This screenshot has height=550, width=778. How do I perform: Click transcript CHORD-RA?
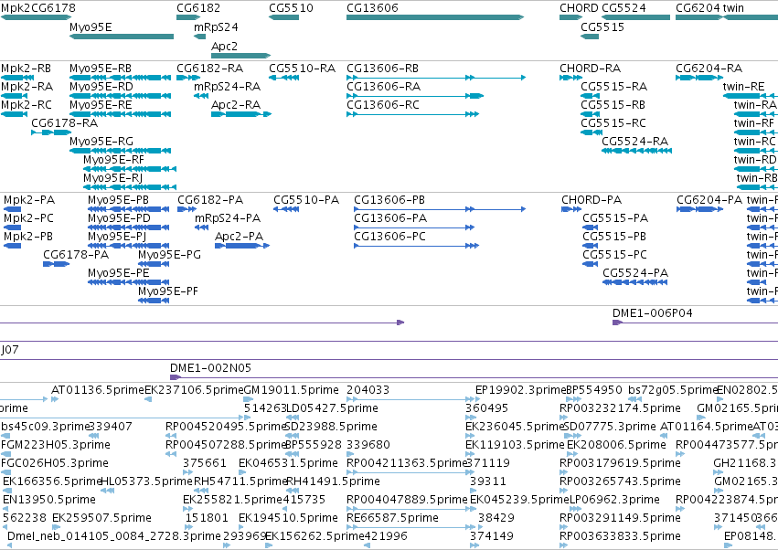click(x=570, y=78)
